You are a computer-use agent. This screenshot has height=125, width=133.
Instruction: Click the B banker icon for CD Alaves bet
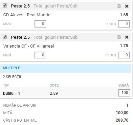pos(119,6)
